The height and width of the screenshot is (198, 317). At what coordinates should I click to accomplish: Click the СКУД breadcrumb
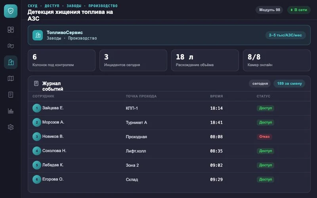click(32, 6)
